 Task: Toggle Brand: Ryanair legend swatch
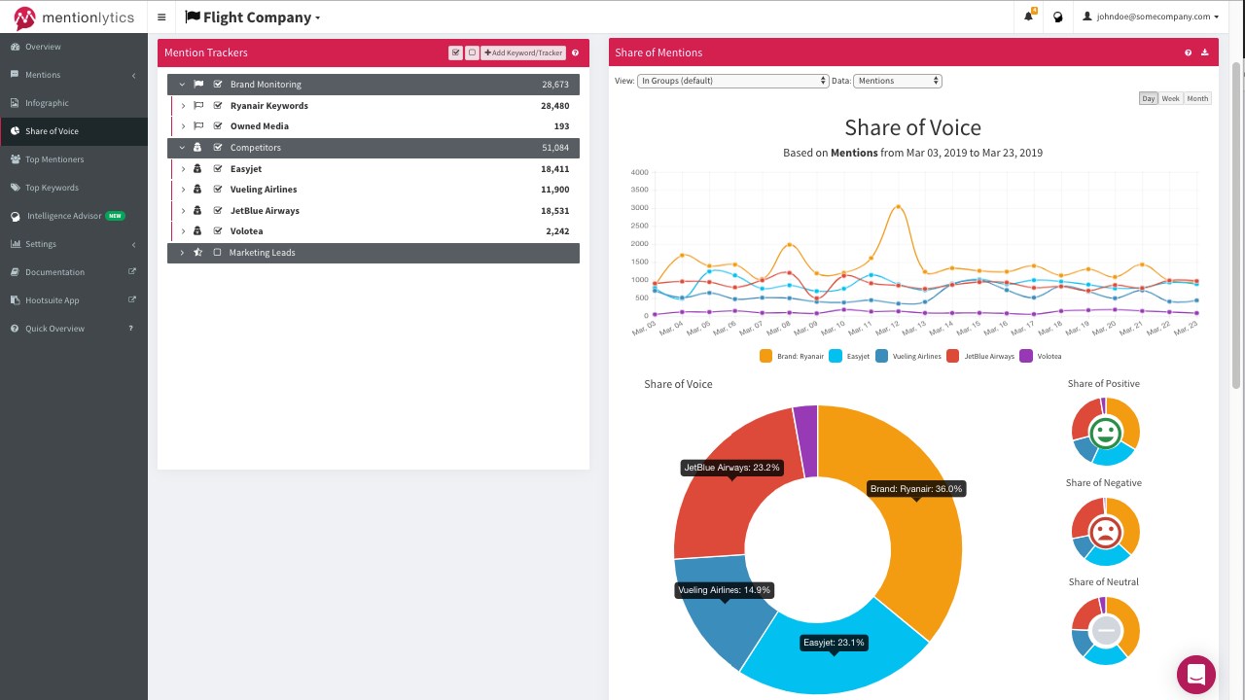coord(765,356)
